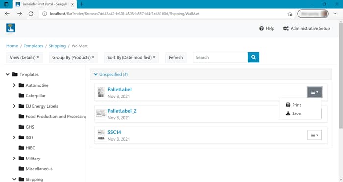Click the Miscellaneous folder icon
This screenshot has height=182, width=343.
pyautogui.click(x=21, y=168)
